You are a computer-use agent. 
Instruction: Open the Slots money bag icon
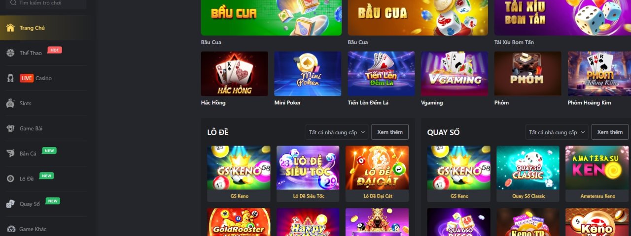(10, 103)
